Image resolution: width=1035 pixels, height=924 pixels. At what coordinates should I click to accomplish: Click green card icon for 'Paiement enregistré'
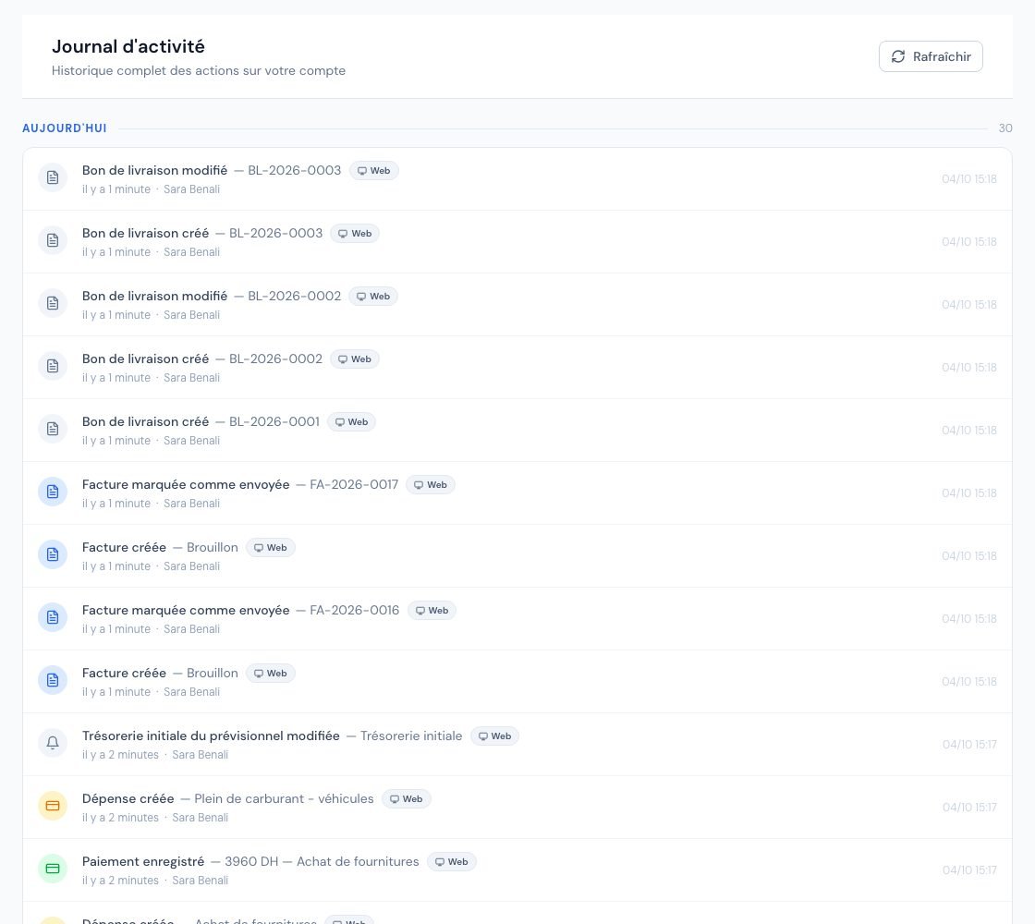pos(53,869)
